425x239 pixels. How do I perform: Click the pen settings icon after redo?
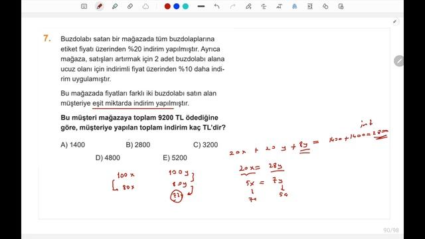tap(248, 6)
